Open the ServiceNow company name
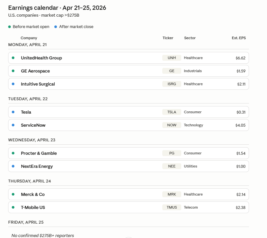Viewport: 267px width, 238px height. [33, 125]
